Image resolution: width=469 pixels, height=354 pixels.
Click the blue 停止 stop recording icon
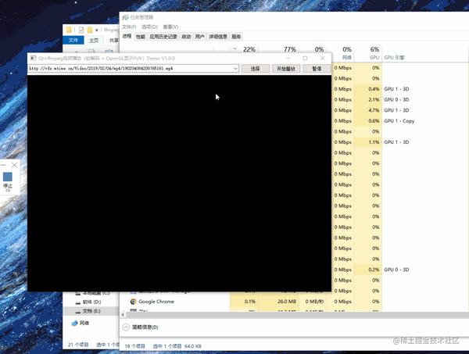(x=8, y=177)
